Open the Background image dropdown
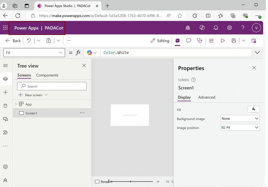268x187 pixels. 240,119
